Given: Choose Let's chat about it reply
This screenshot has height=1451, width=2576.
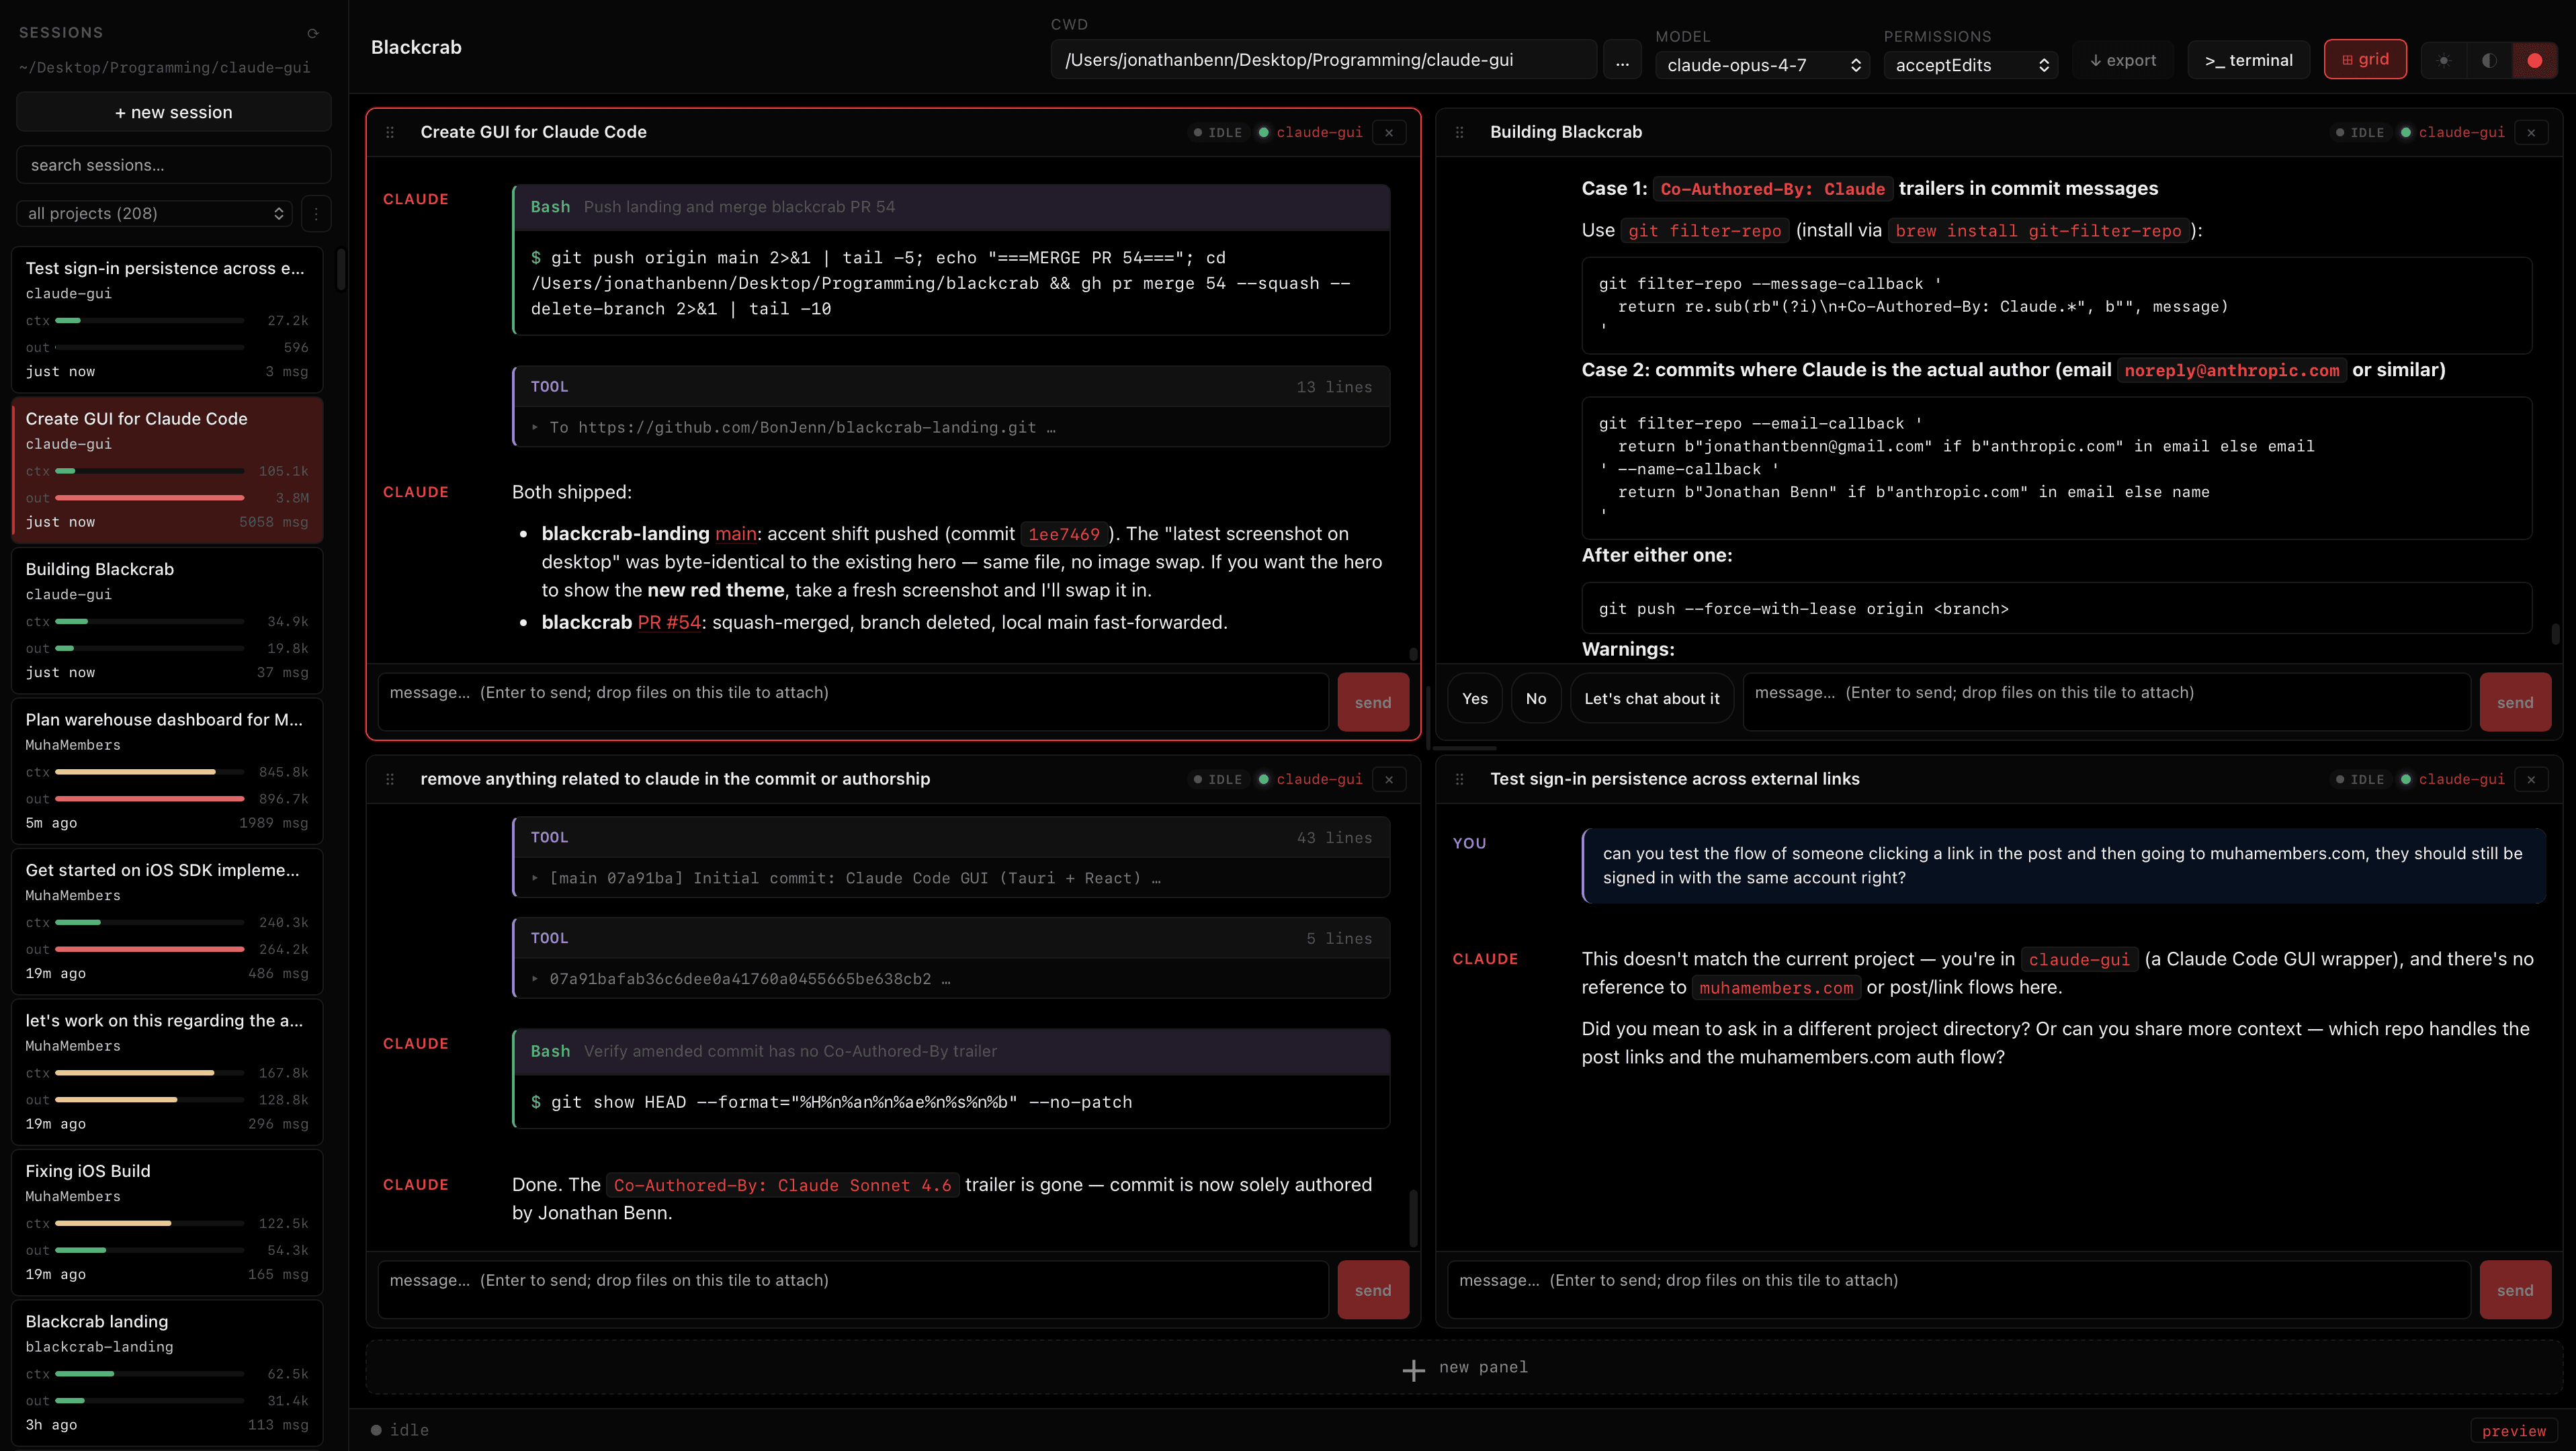Looking at the screenshot, I should [x=1651, y=699].
